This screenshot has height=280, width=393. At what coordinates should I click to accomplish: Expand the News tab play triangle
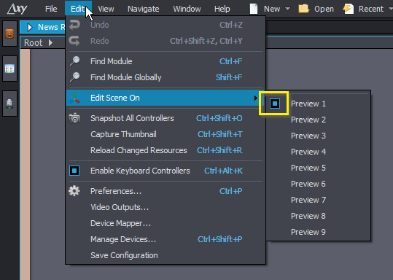click(30, 27)
